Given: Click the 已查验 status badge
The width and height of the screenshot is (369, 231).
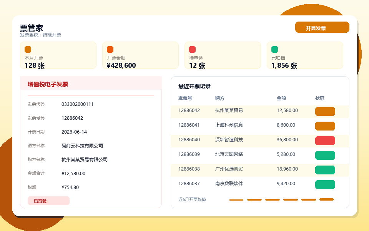Looking at the screenshot, I should pyautogui.click(x=48, y=201).
